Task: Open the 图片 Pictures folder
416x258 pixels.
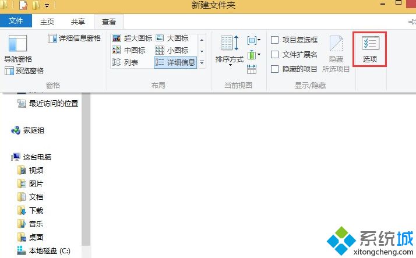Action: point(30,183)
